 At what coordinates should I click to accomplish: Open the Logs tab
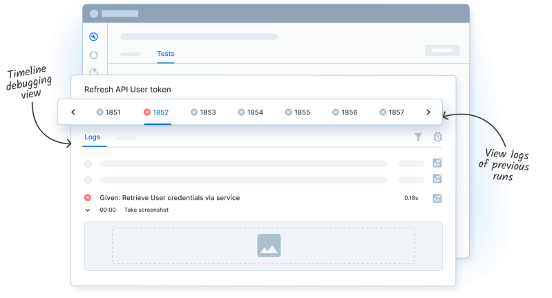93,137
